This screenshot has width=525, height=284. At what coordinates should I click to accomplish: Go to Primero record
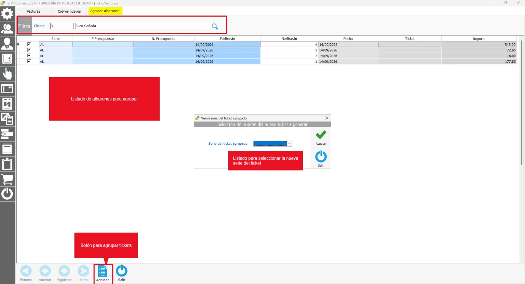(26, 273)
